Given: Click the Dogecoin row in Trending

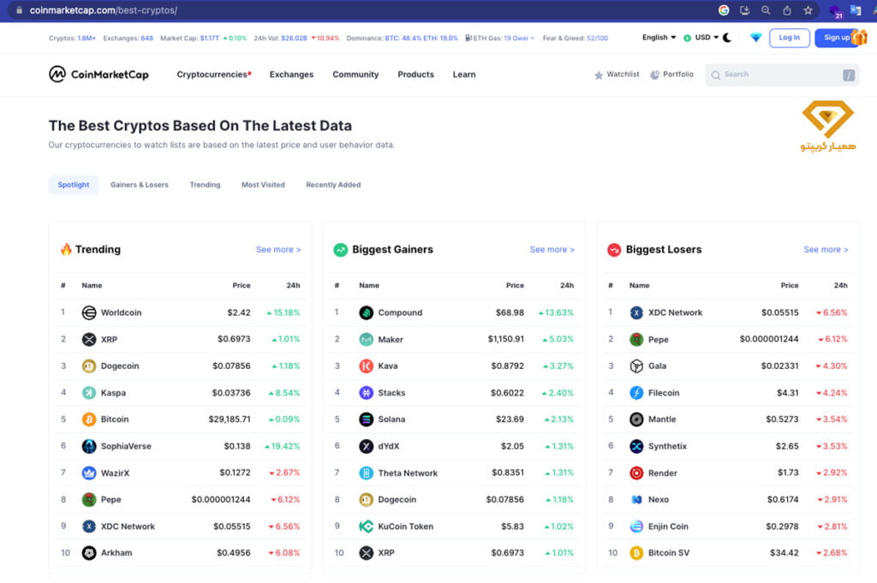Looking at the screenshot, I should coord(180,366).
